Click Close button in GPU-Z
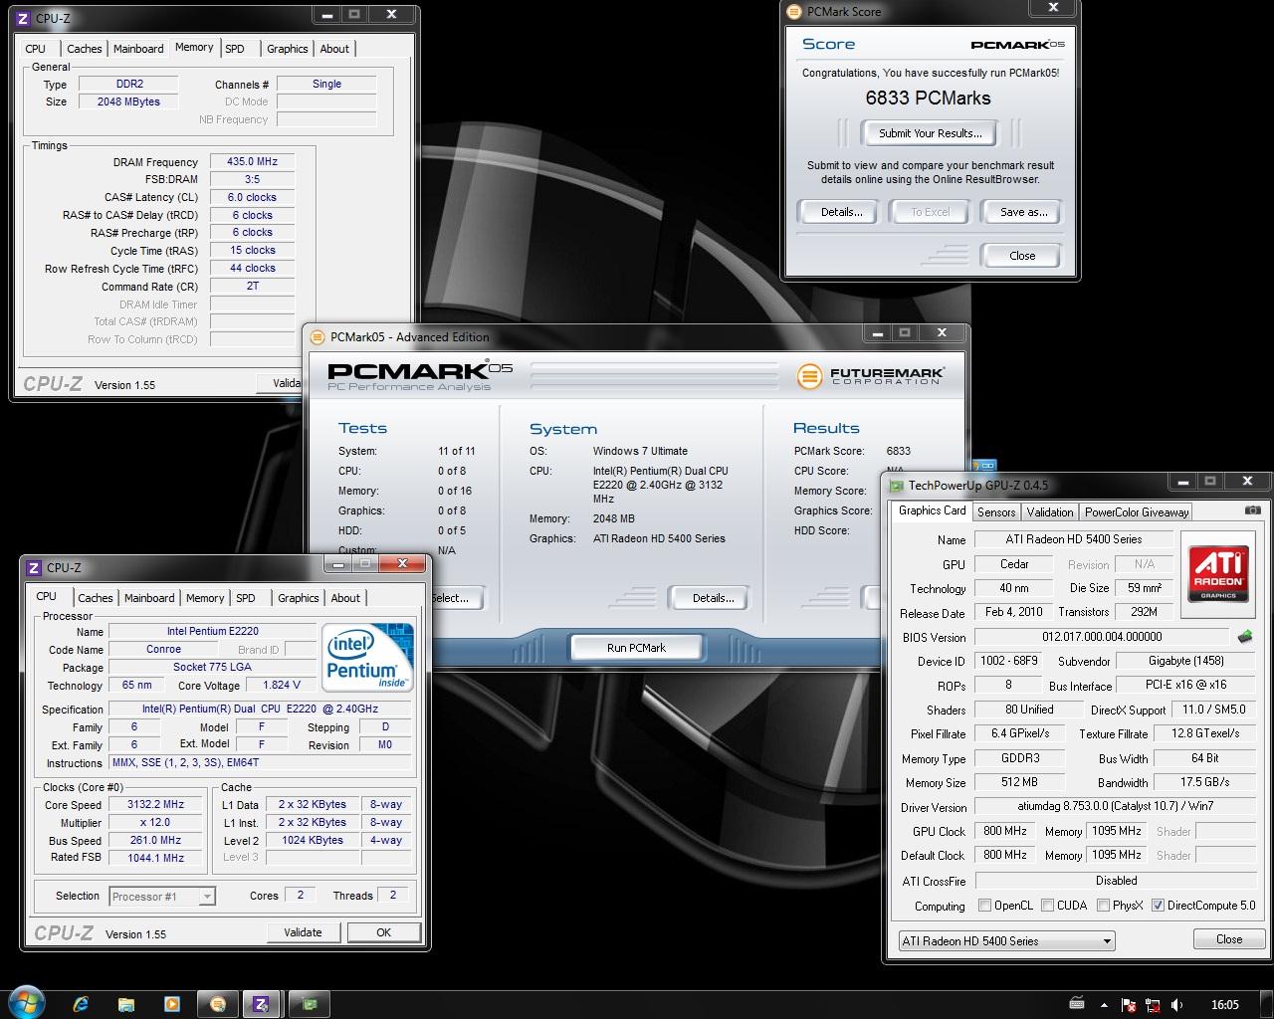Viewport: 1274px width, 1019px height. click(x=1229, y=939)
